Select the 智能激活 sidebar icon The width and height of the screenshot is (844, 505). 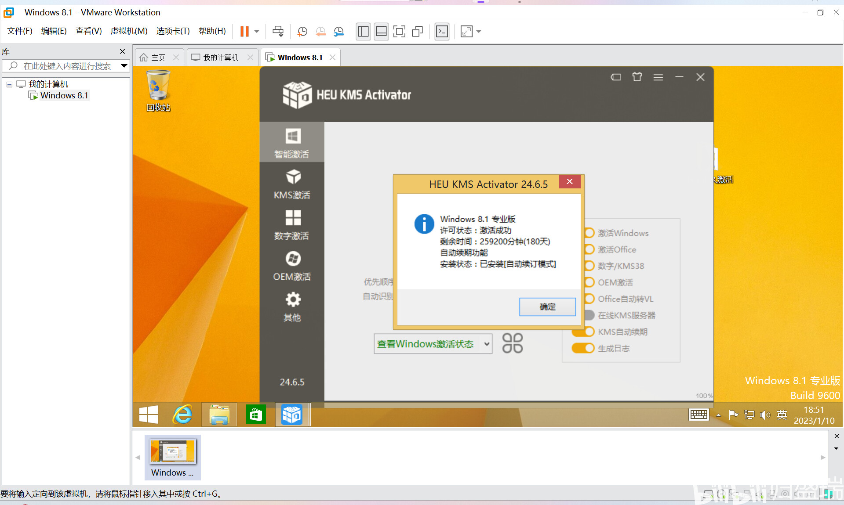click(292, 143)
